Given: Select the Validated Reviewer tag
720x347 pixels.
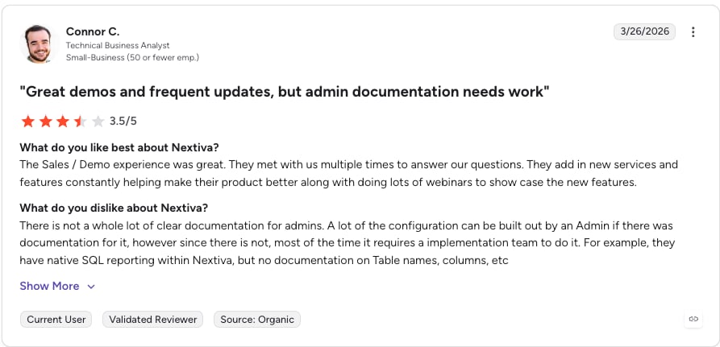Looking at the screenshot, I should (x=153, y=320).
